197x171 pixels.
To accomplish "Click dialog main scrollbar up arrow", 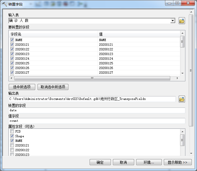I will coord(191,12).
